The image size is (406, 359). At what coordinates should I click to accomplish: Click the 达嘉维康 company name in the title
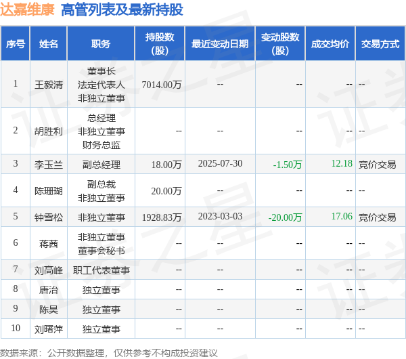[27, 10]
